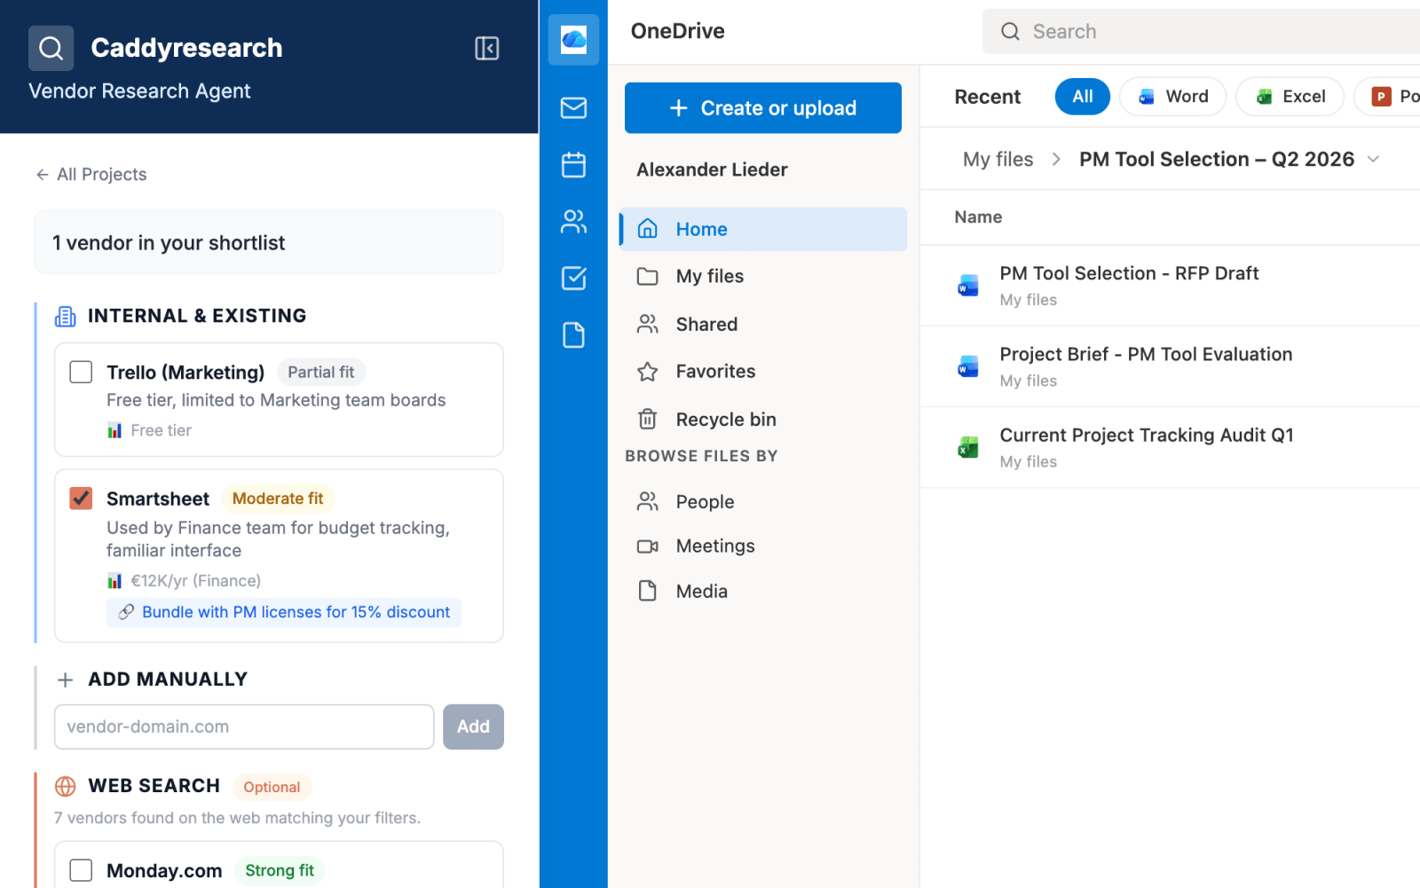Click the OneDrive Search field

(1201, 32)
